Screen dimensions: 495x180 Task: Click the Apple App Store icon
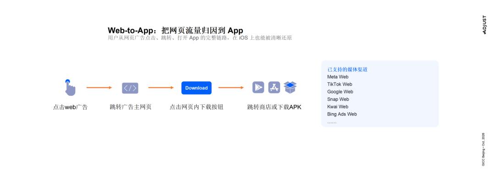tap(275, 87)
